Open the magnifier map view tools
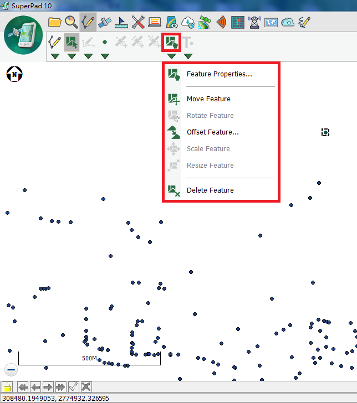This screenshot has height=403, width=357. [x=72, y=22]
